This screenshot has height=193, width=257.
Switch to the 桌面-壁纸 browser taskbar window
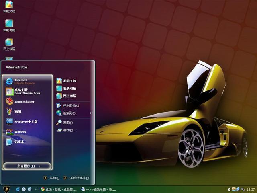59,189
